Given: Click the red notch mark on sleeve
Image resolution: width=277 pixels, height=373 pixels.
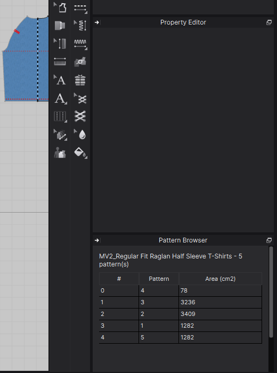Looking at the screenshot, I should click(17, 31).
